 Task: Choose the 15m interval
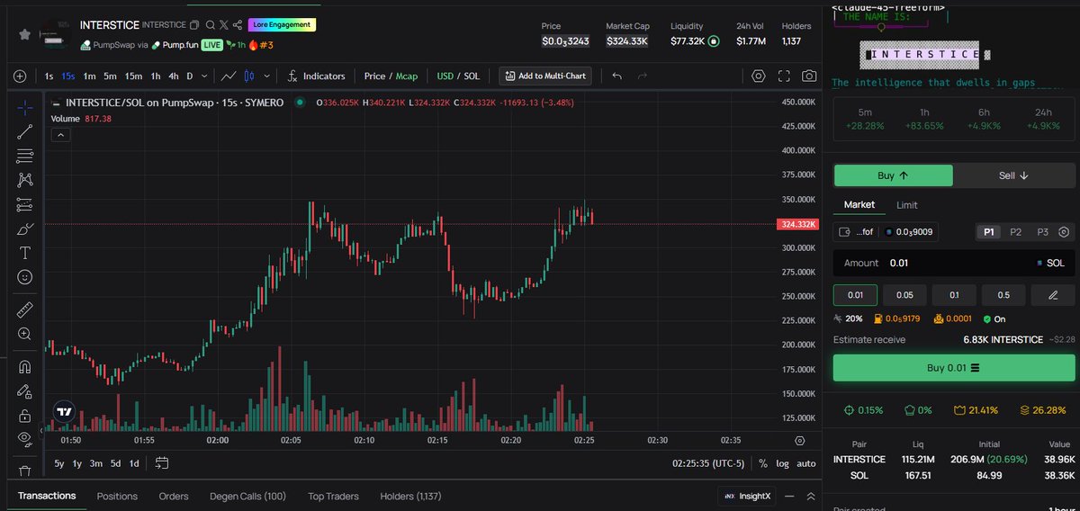tap(133, 76)
